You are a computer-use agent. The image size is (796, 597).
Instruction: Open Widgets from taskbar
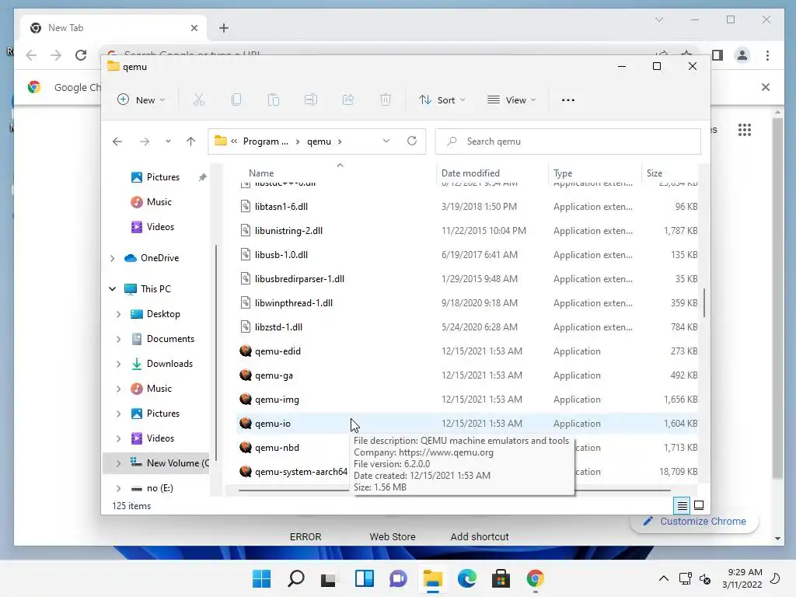pos(365,578)
